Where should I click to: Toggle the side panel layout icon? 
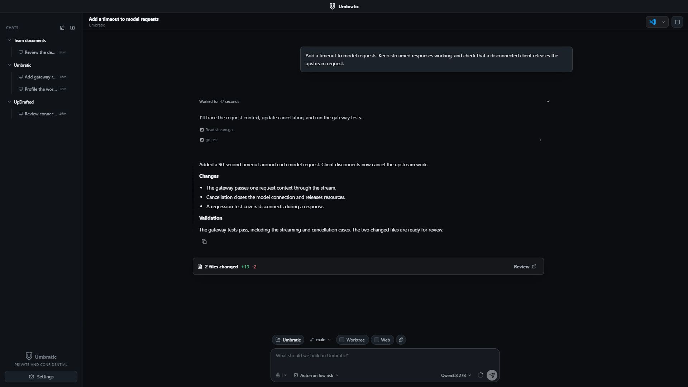tap(677, 22)
